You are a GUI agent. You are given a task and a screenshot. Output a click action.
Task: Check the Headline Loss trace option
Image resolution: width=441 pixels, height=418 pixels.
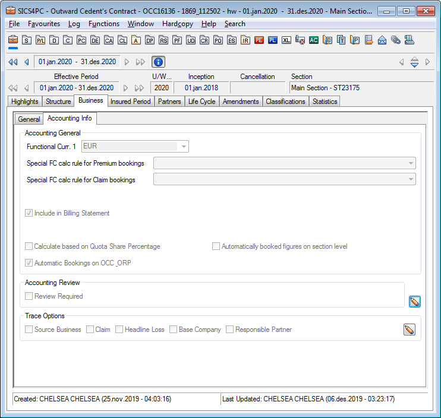point(119,330)
